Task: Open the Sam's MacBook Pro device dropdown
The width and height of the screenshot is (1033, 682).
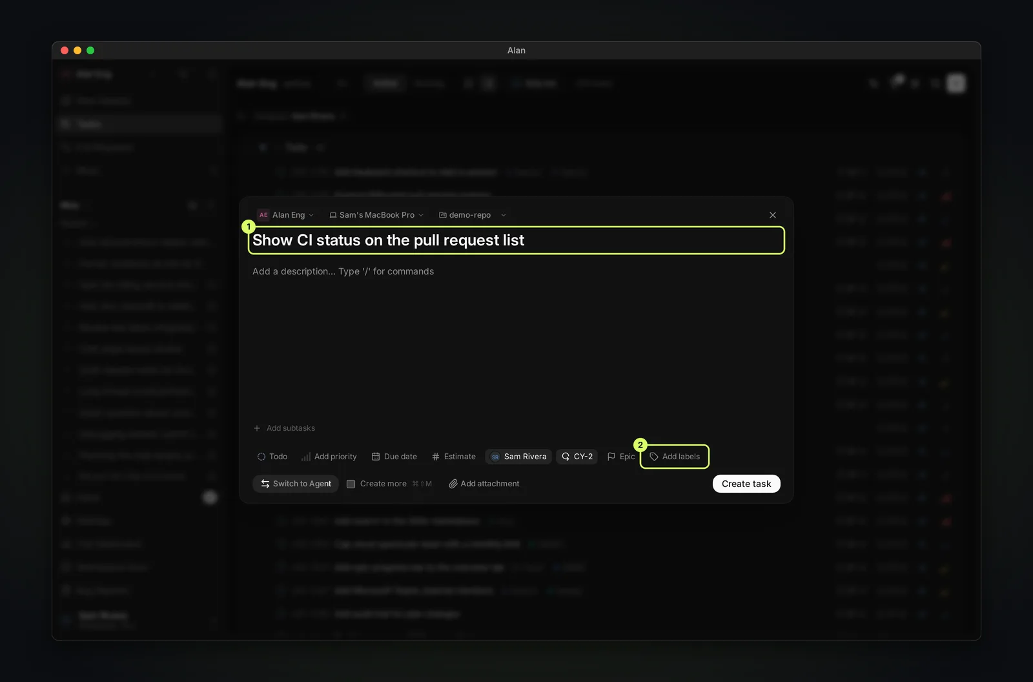Action: click(x=376, y=215)
